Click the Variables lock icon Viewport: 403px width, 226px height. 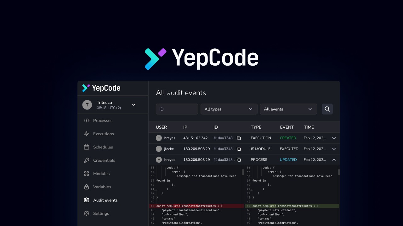coord(87,187)
